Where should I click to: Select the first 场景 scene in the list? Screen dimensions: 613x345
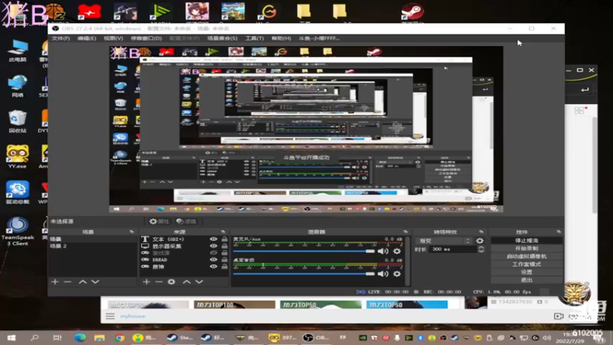click(x=93, y=239)
